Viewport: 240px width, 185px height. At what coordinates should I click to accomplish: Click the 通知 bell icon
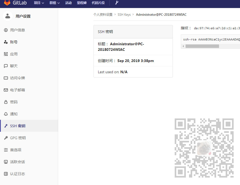(6, 114)
